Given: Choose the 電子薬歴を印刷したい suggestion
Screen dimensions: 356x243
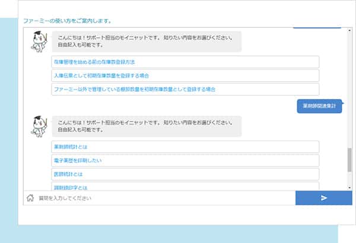Looking at the screenshot, I should pyautogui.click(x=185, y=161).
